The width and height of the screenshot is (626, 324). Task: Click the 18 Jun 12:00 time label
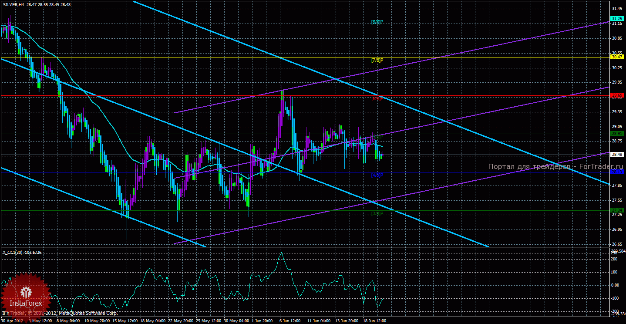point(374,320)
